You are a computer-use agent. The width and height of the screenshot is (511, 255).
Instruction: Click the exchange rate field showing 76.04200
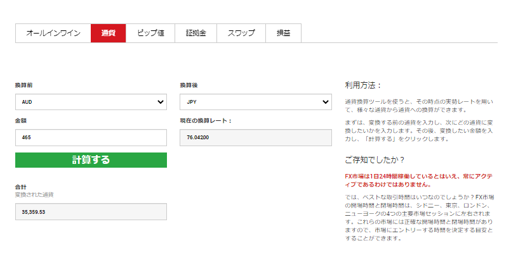pyautogui.click(x=255, y=137)
